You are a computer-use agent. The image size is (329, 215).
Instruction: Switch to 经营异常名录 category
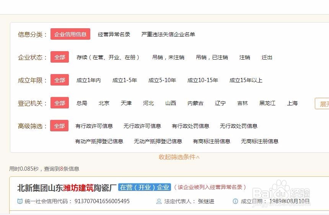click(x=114, y=34)
